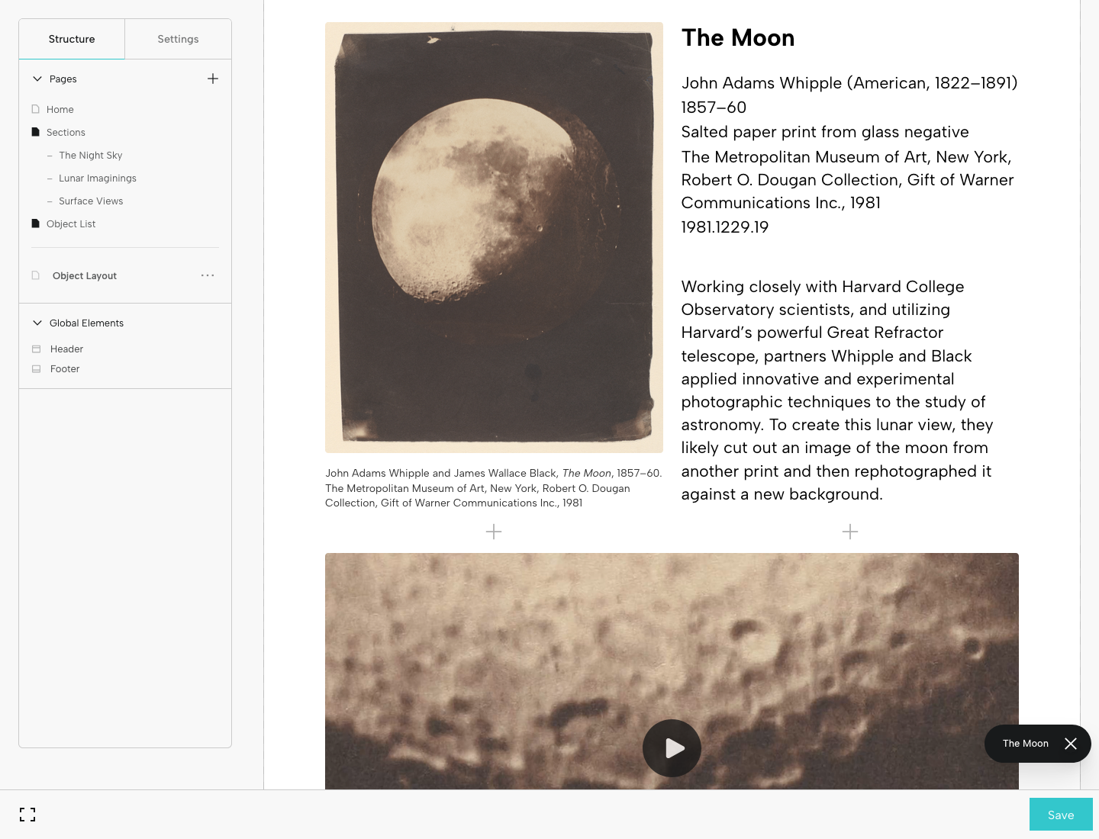
Task: Click the Footer layout icon
Action: [36, 369]
